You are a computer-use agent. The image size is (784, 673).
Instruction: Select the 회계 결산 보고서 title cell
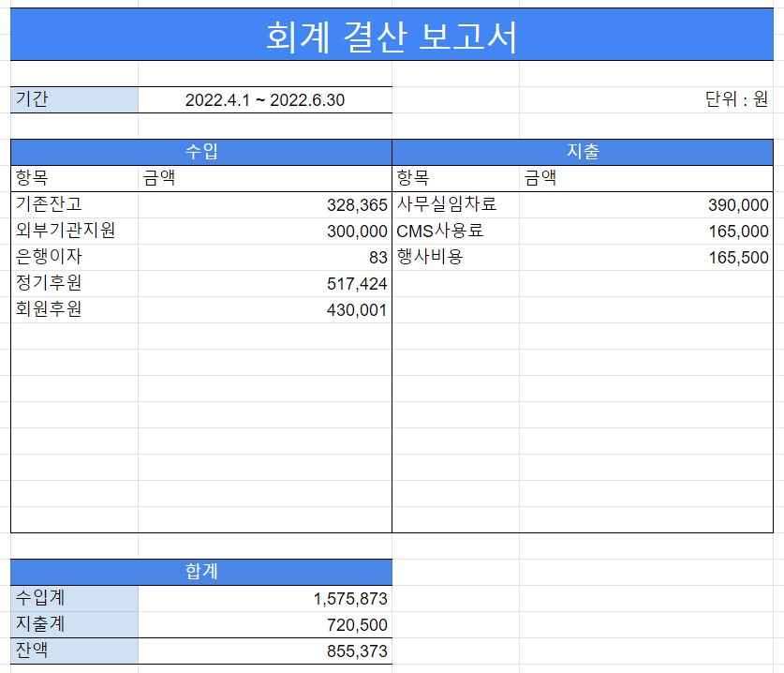point(392,34)
